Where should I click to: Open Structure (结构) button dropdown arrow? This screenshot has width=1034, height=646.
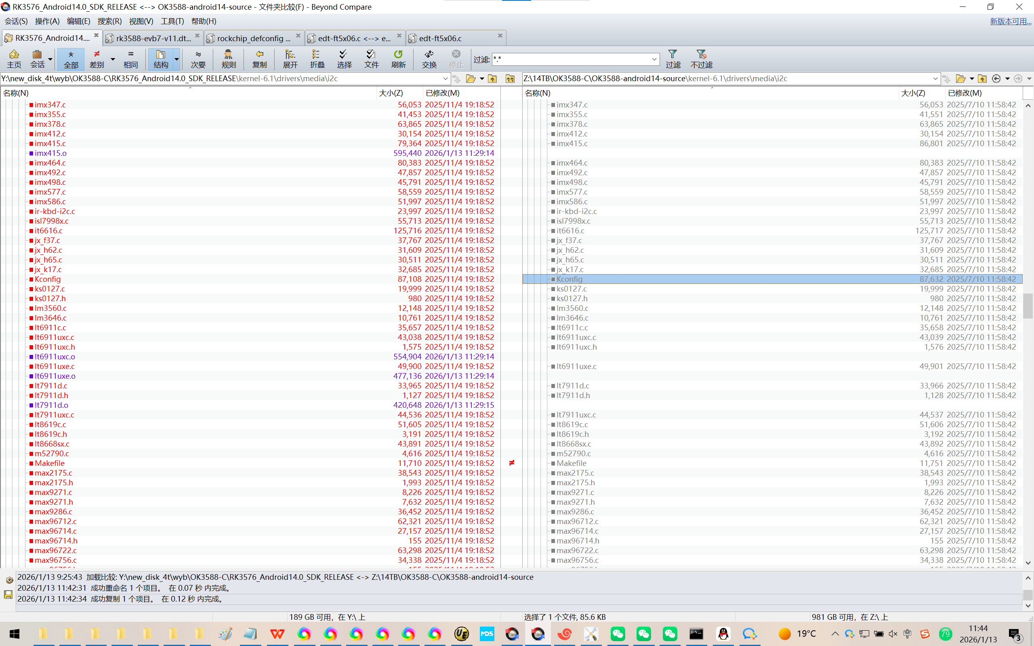pos(177,59)
